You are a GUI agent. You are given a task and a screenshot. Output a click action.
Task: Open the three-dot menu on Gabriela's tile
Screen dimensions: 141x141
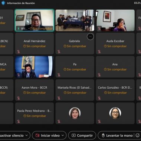90,37
